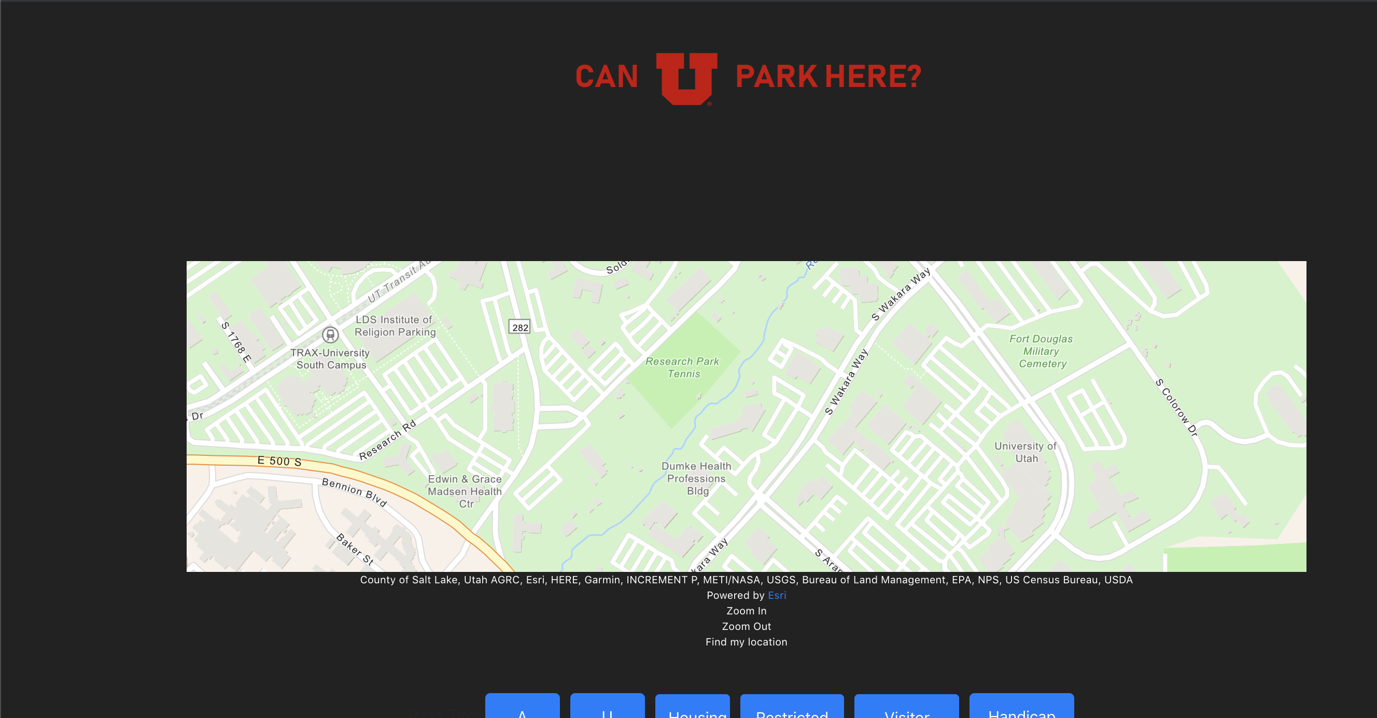Click the Edwin & Grace Madsen Health Ctr label
The height and width of the screenshot is (718, 1377).
pos(465,491)
